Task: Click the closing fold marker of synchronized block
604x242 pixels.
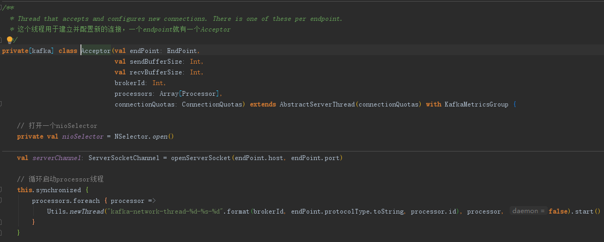Action: (2, 233)
